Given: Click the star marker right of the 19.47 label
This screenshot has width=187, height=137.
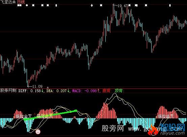Looking at the screenshot, I should coord(130,5).
